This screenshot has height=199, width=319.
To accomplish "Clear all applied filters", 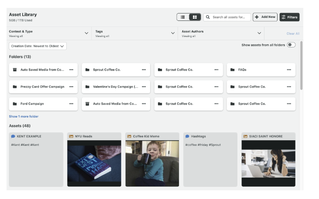I will [x=292, y=34].
